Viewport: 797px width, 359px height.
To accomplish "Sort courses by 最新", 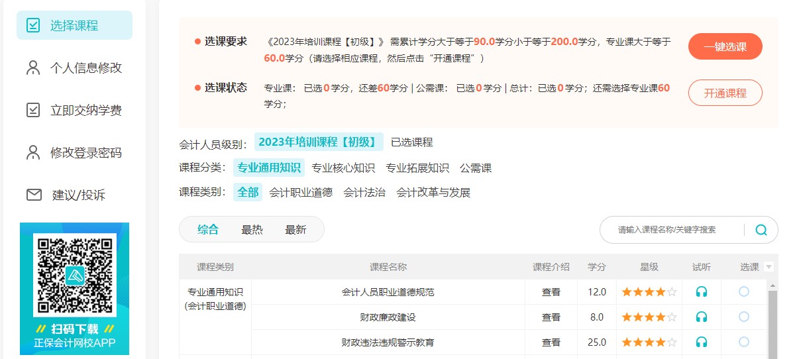I will 295,230.
